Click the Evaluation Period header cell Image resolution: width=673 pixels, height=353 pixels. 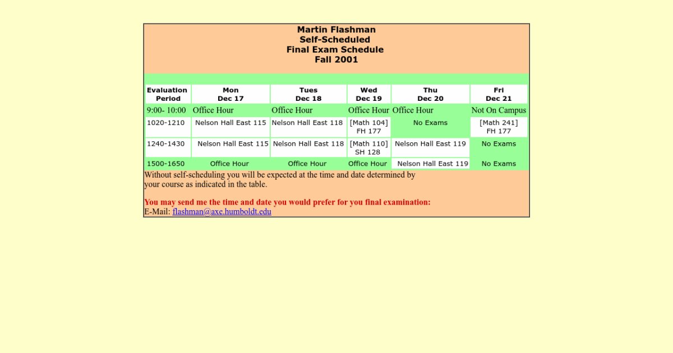pyautogui.click(x=168, y=94)
